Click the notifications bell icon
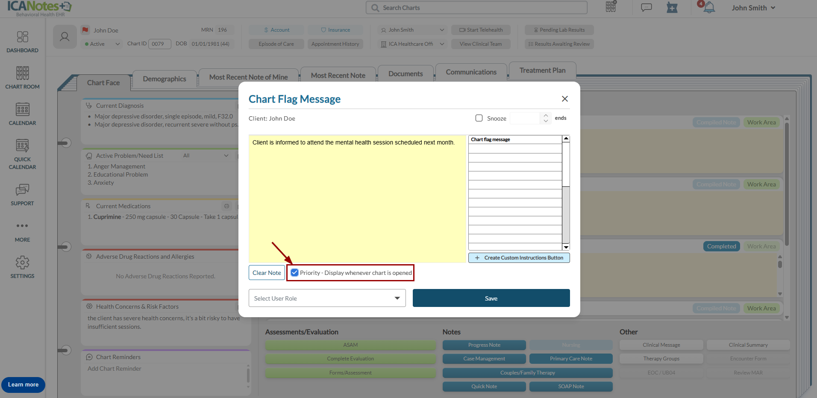The height and width of the screenshot is (398, 817). pos(709,7)
